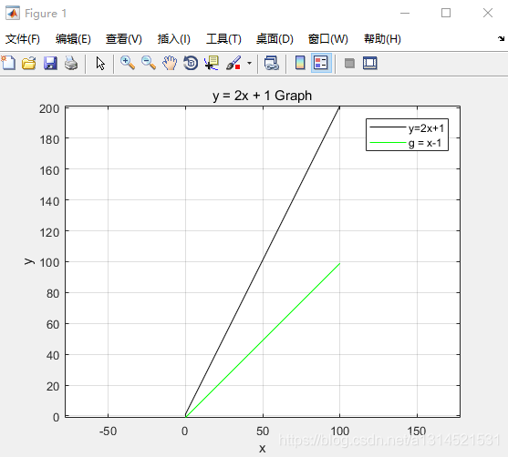Image resolution: width=508 pixels, height=457 pixels.
Task: Open the 文件(F) menu
Action: click(23, 39)
